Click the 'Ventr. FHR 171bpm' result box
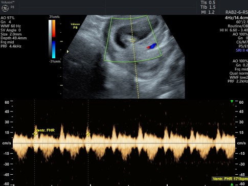 (x=230, y=179)
